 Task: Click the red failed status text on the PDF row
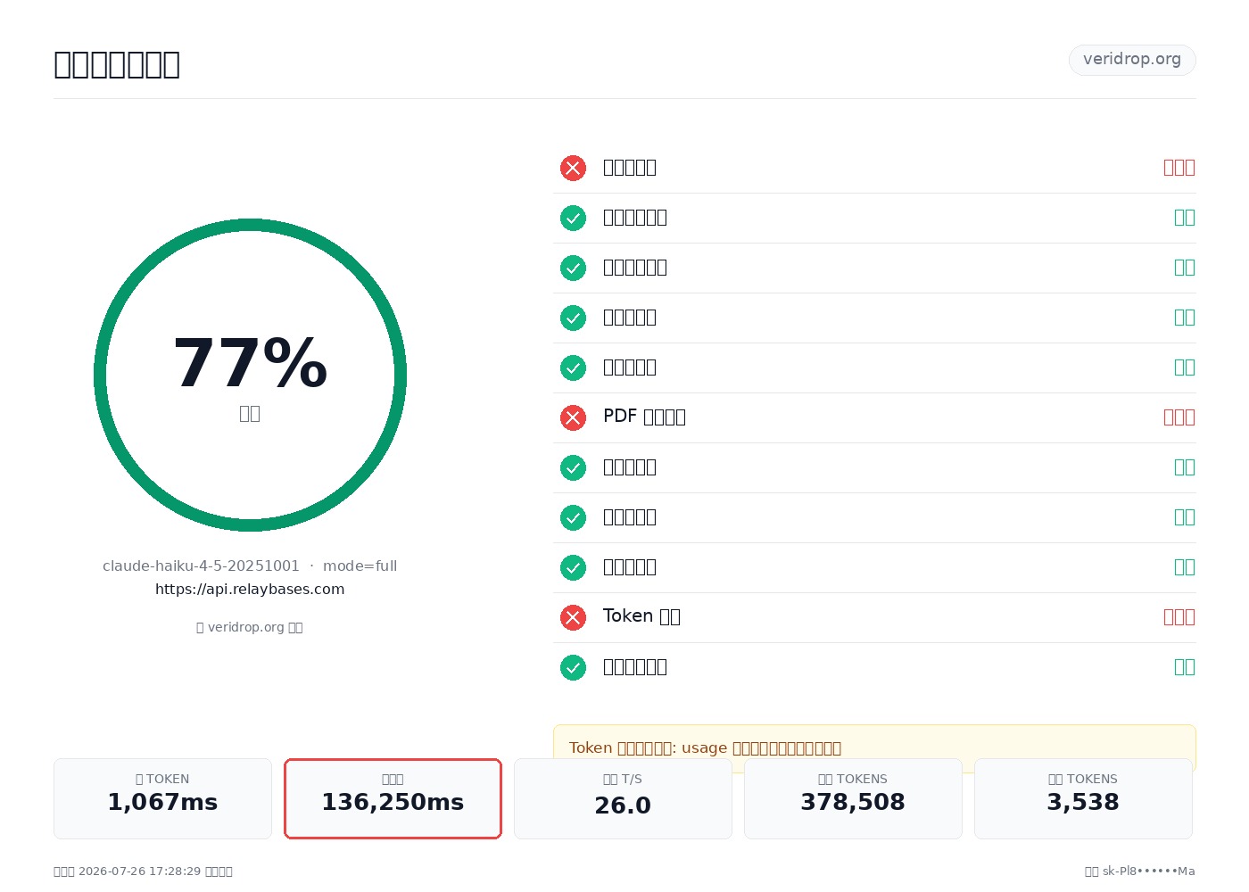tap(1179, 417)
